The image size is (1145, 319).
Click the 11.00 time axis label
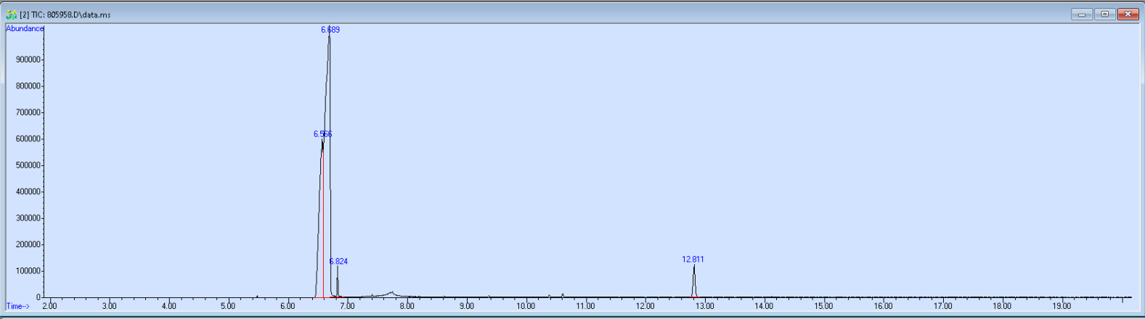click(585, 306)
